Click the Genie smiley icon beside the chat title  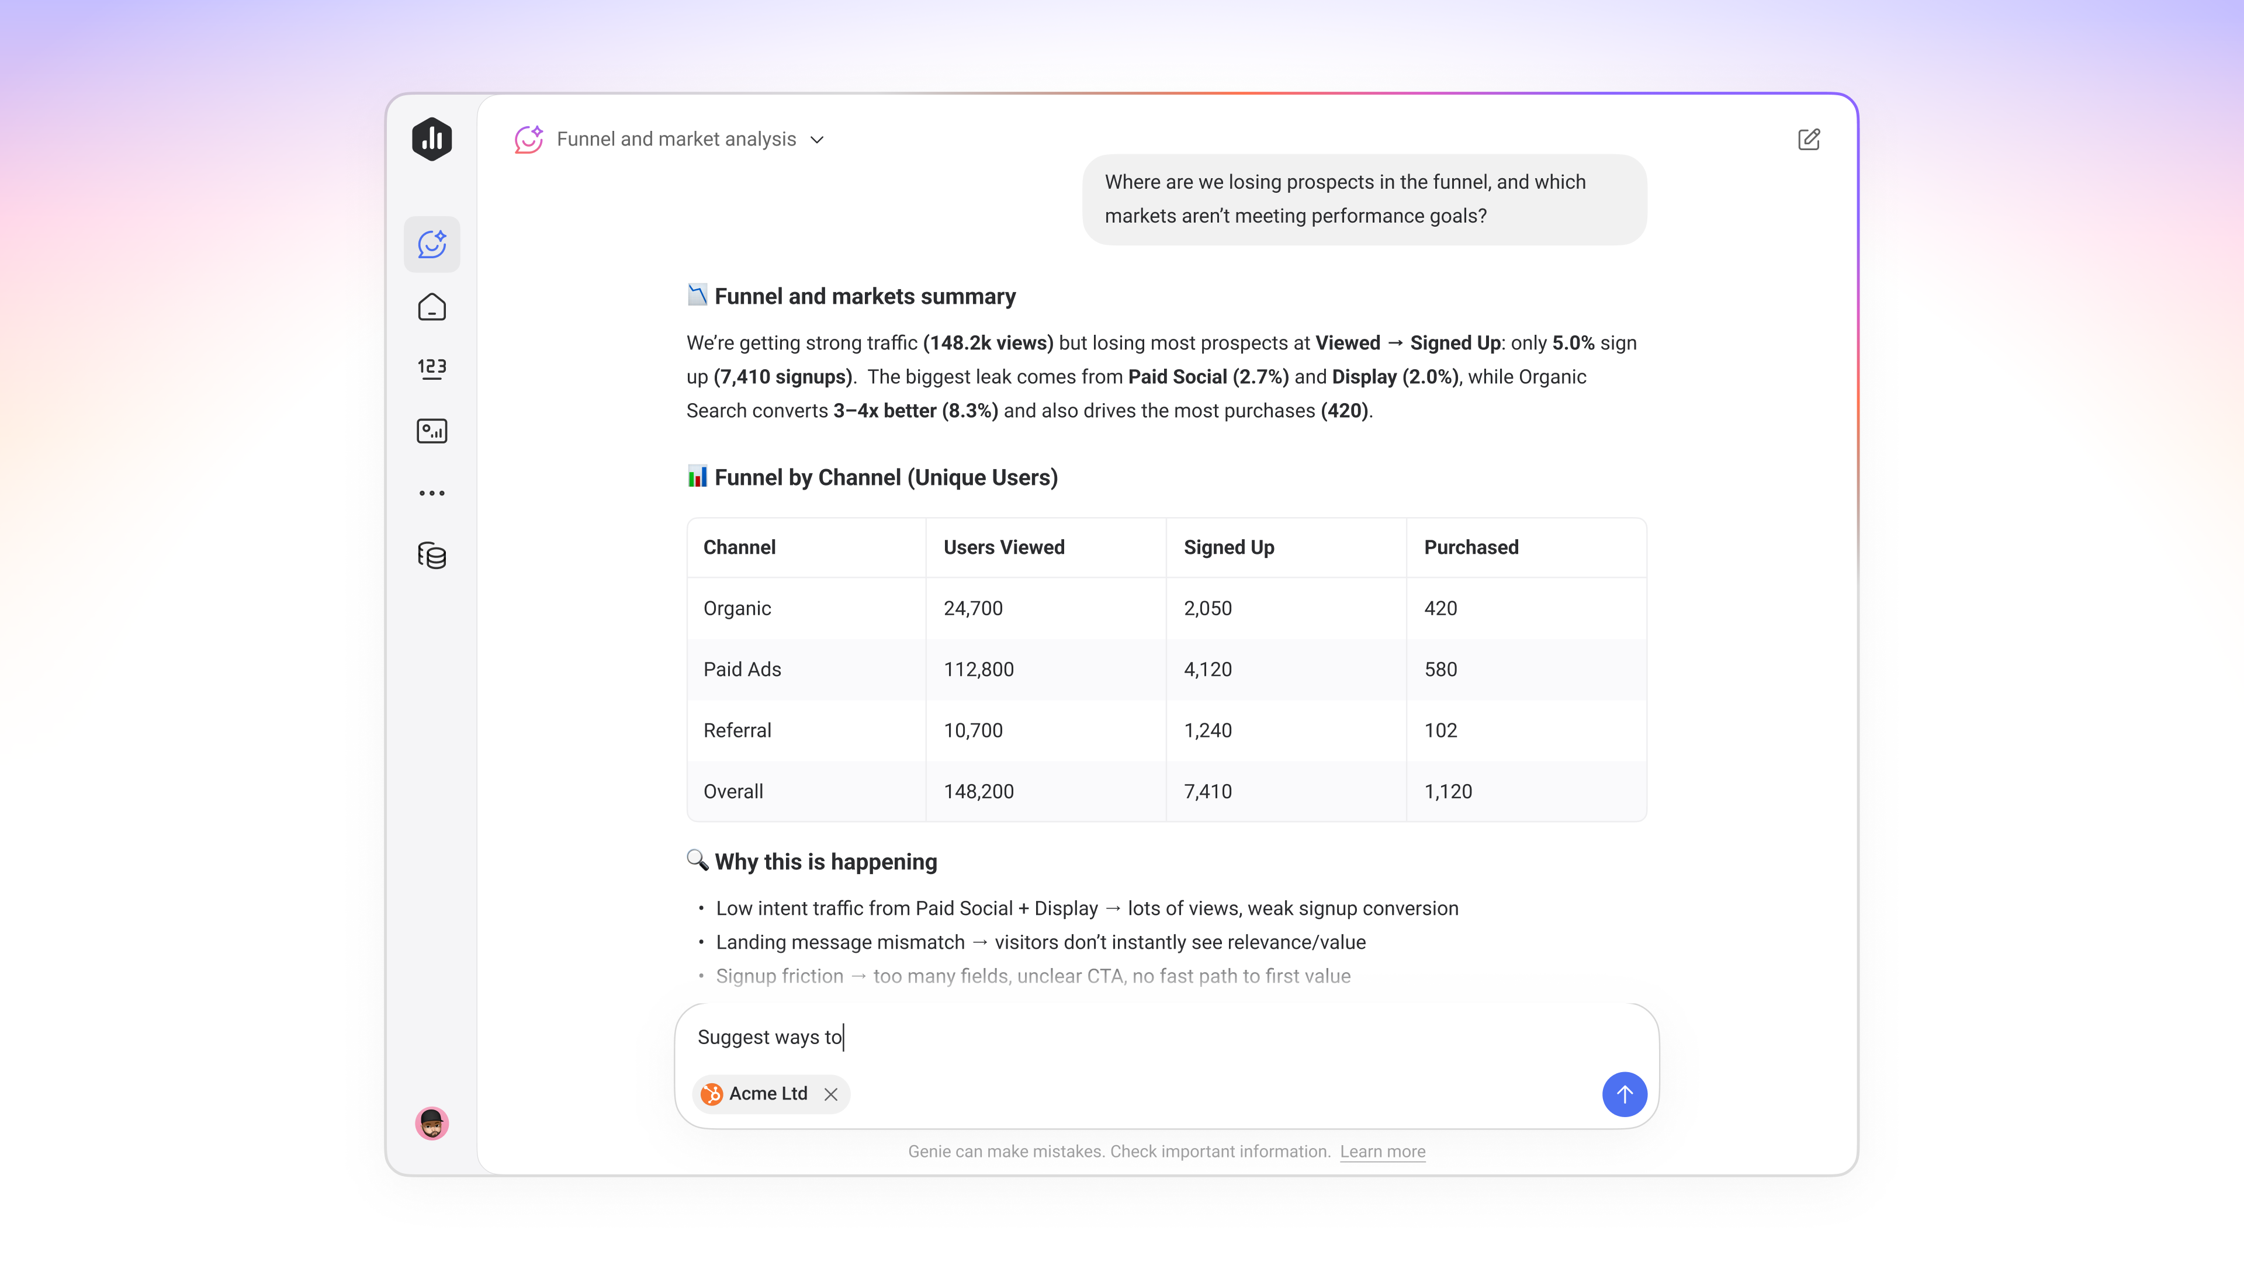click(529, 138)
